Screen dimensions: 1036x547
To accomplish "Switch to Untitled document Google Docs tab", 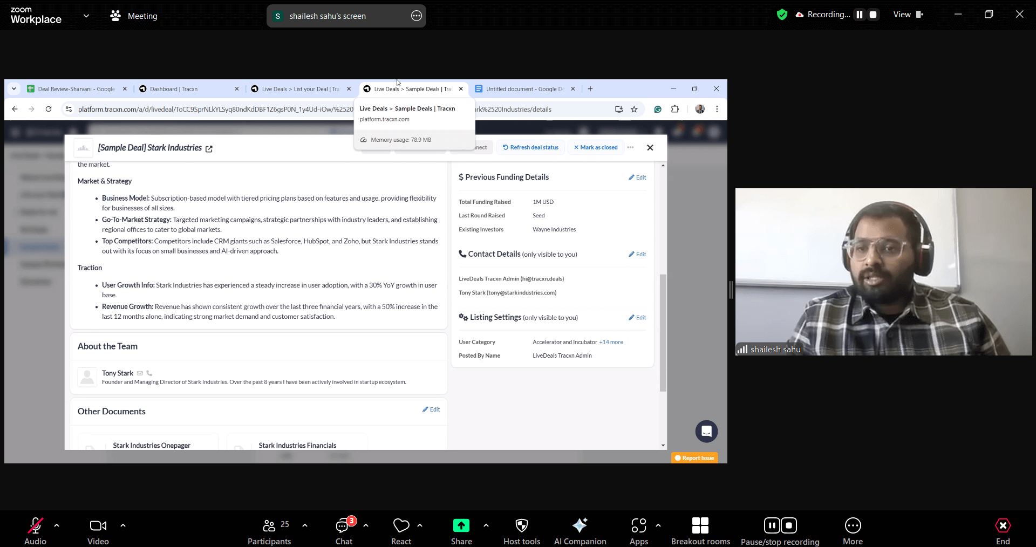I will [x=523, y=89].
